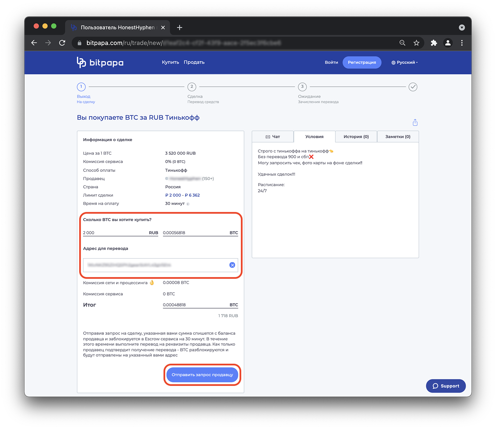Open the browser profile avatar

tap(448, 43)
